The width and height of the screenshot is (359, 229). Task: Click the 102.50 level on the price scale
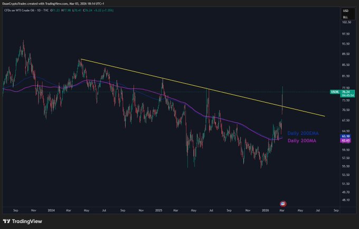346,23
